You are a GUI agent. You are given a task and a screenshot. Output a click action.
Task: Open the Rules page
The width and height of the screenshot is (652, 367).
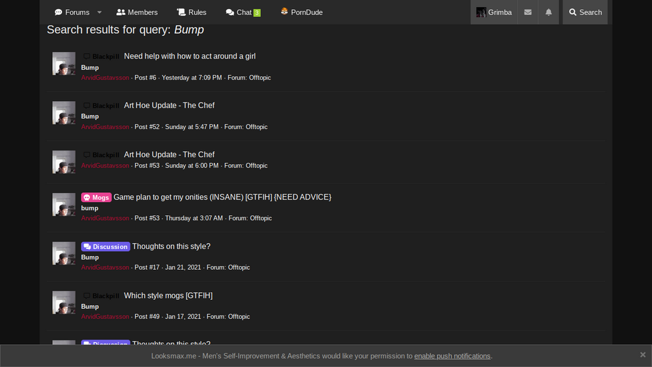[x=191, y=12]
